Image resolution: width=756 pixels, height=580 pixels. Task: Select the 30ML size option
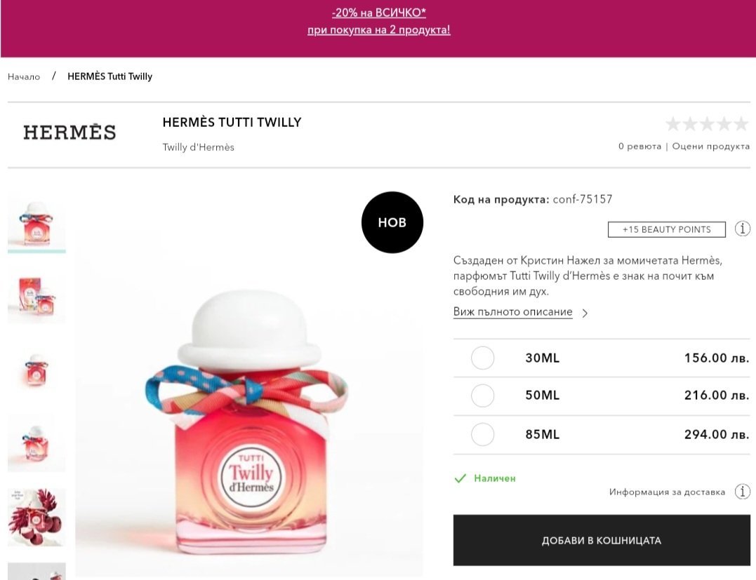(x=483, y=358)
